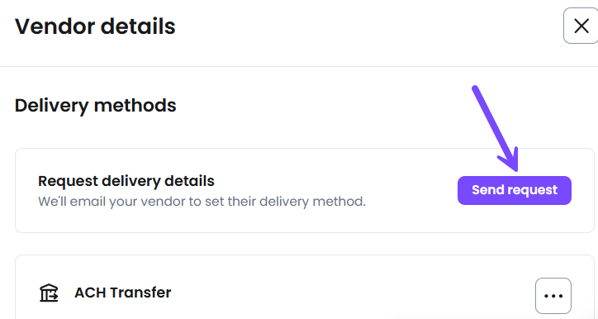Close the Vendor details panel
Image resolution: width=598 pixels, height=319 pixels.
pyautogui.click(x=581, y=26)
